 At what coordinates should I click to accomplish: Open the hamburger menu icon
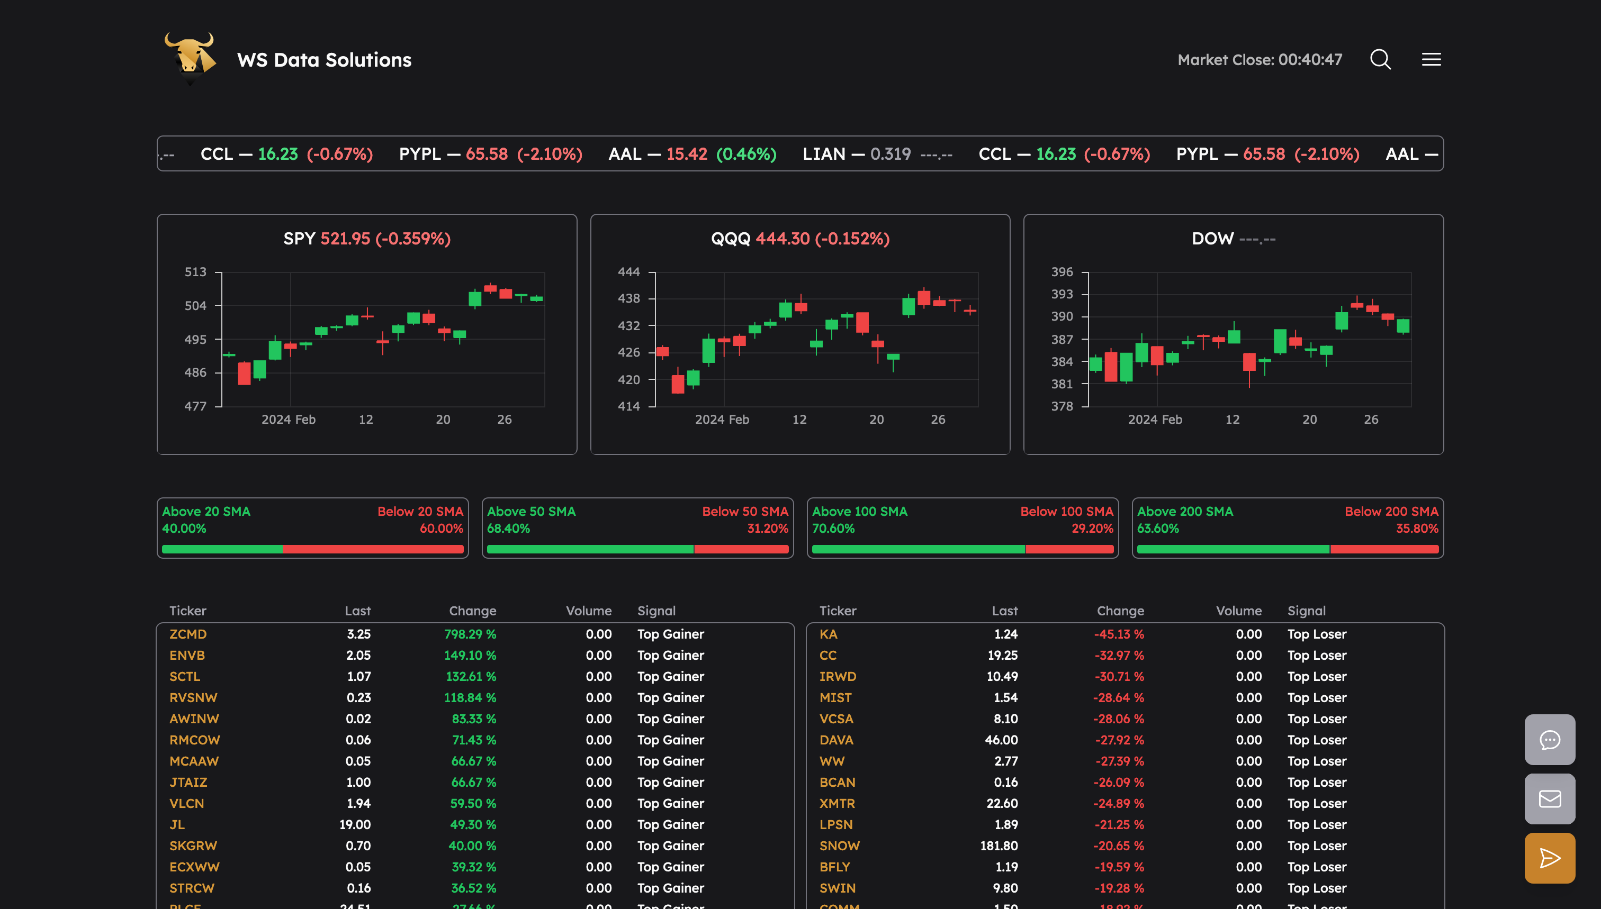pyautogui.click(x=1431, y=59)
